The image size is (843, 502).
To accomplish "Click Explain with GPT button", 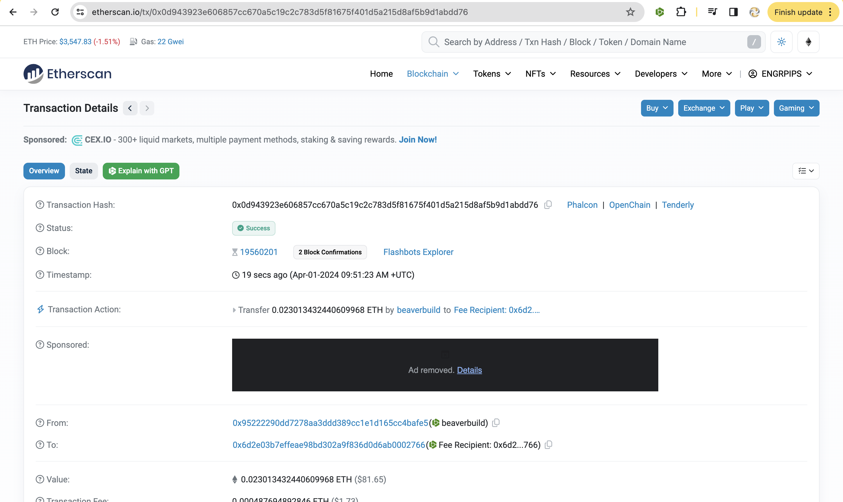I will tap(141, 171).
